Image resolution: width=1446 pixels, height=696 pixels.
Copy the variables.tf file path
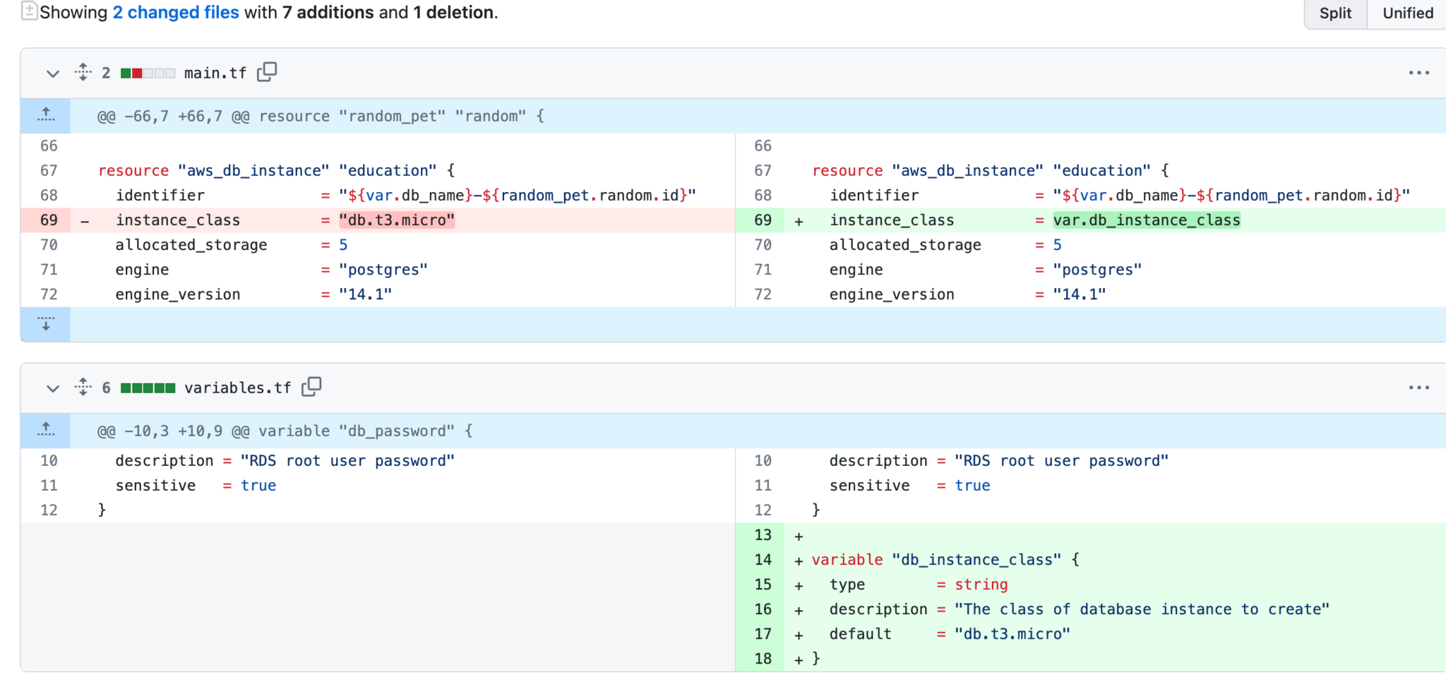(x=311, y=386)
